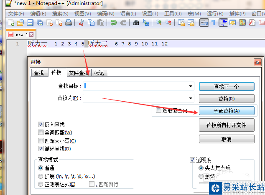The width and height of the screenshot is (265, 195).
Task: Click the Open file folder icon
Action: point(20,22)
